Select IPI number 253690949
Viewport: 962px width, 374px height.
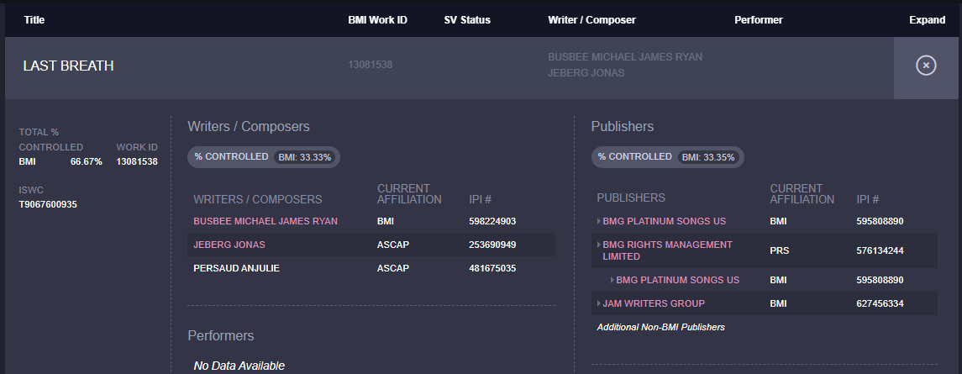[492, 245]
